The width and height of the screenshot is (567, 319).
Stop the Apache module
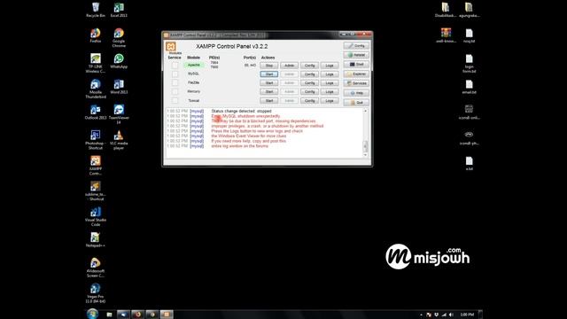(x=269, y=66)
